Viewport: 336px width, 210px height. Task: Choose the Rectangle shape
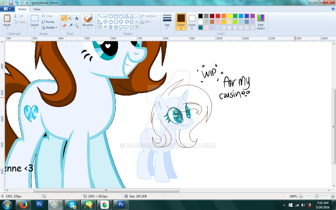(x=116, y=17)
